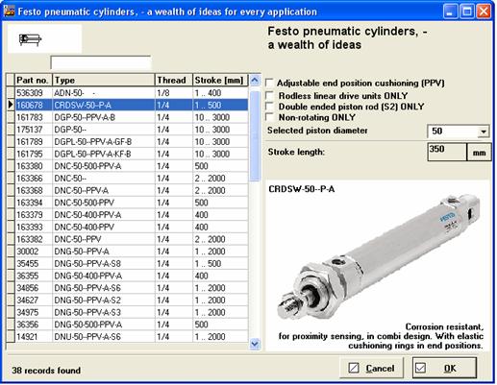Click the Stroke length input field

click(x=447, y=152)
